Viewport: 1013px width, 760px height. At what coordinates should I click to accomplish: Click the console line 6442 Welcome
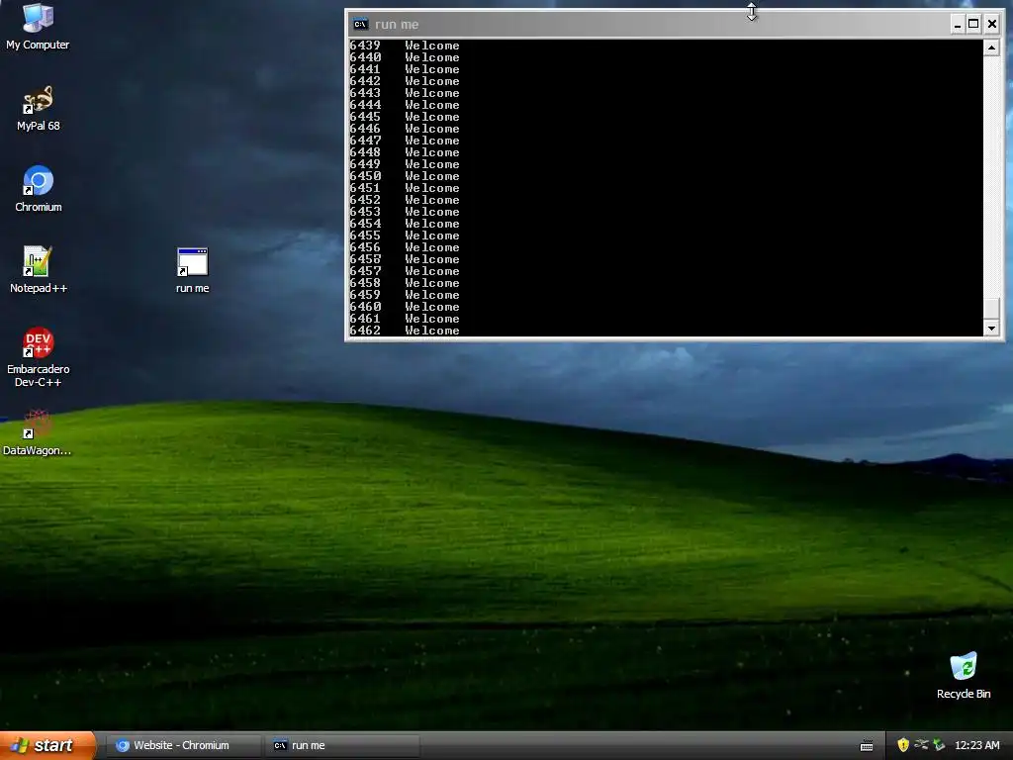[x=405, y=81]
